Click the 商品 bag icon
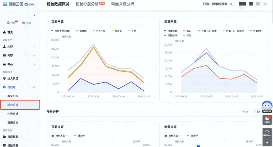The height and width of the screenshot is (147, 273). coord(4,64)
